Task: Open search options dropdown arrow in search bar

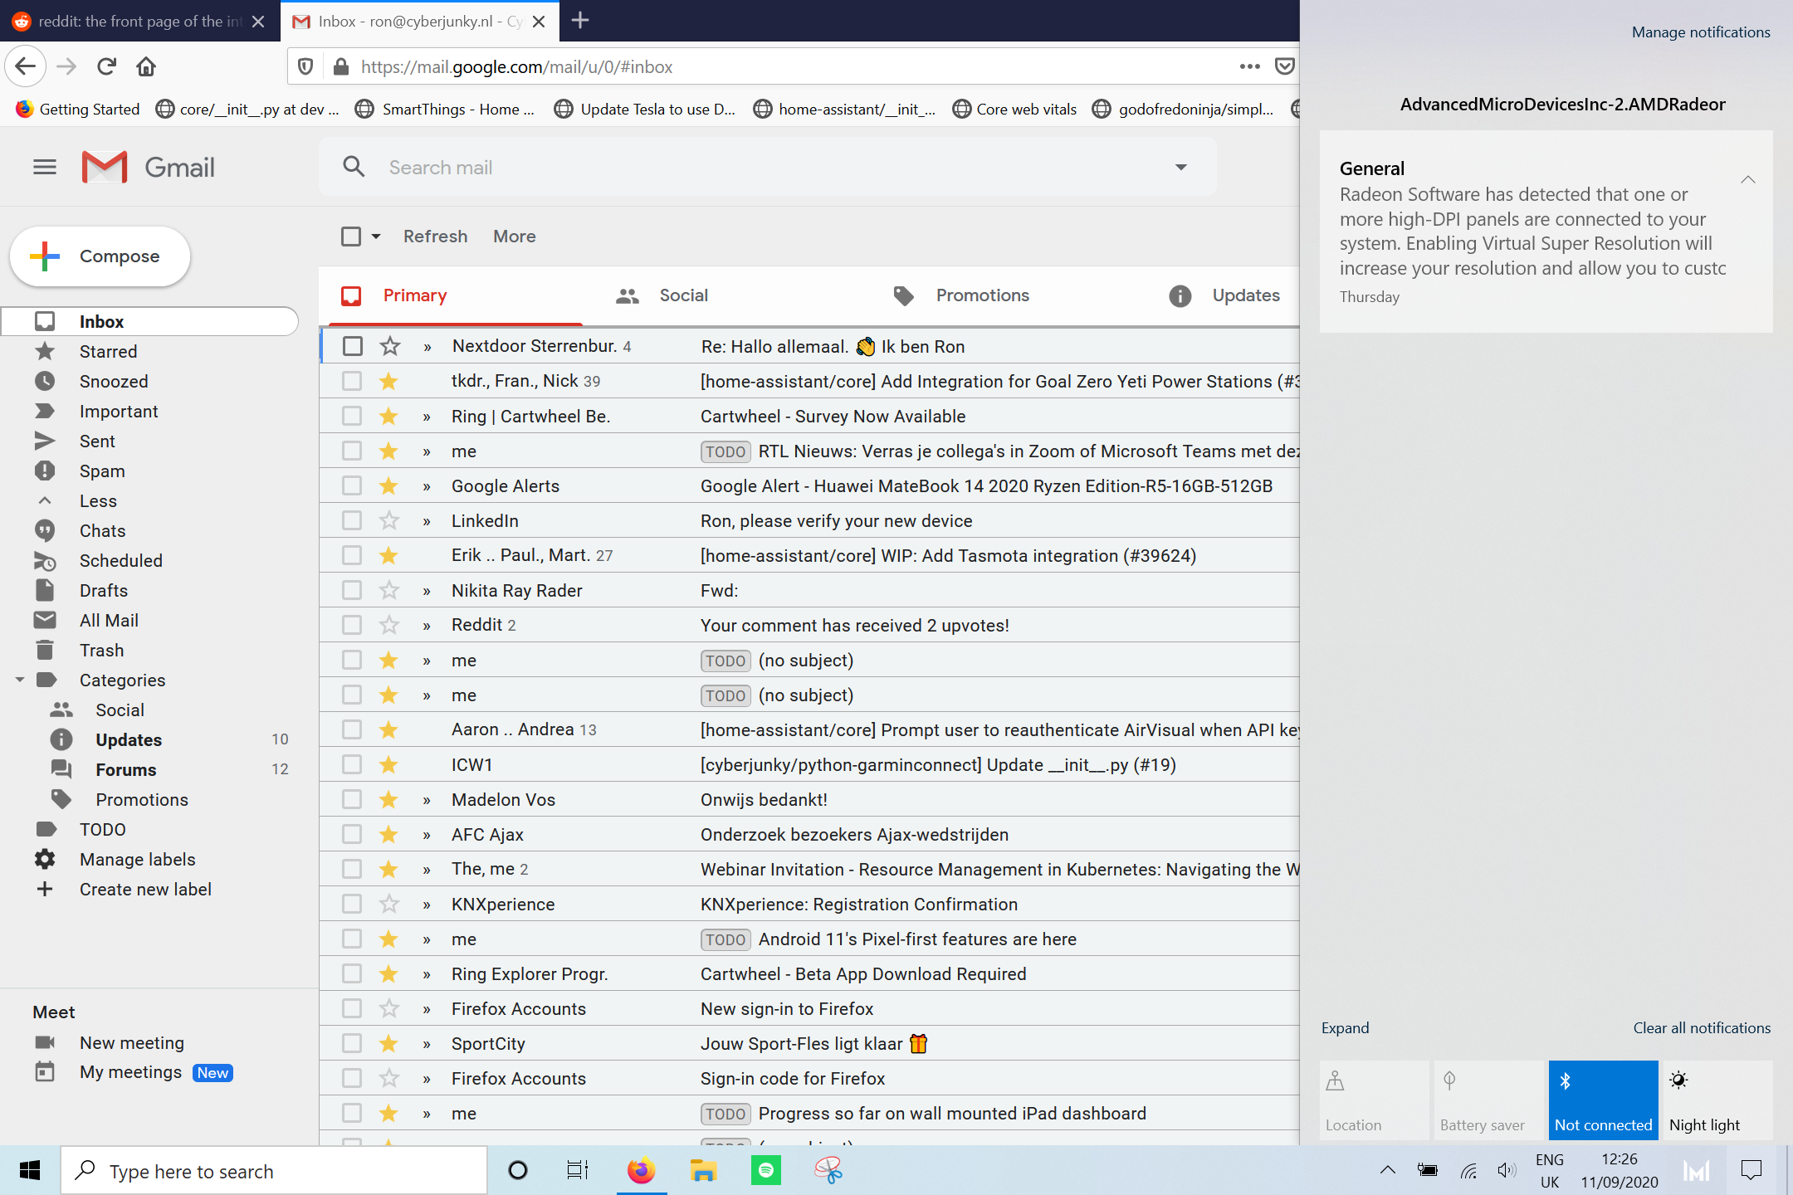Action: 1180,168
